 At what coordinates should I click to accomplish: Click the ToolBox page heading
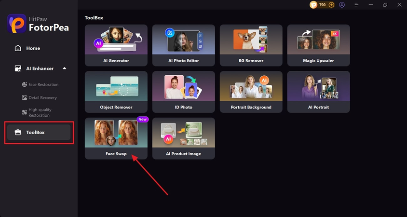pos(94,18)
